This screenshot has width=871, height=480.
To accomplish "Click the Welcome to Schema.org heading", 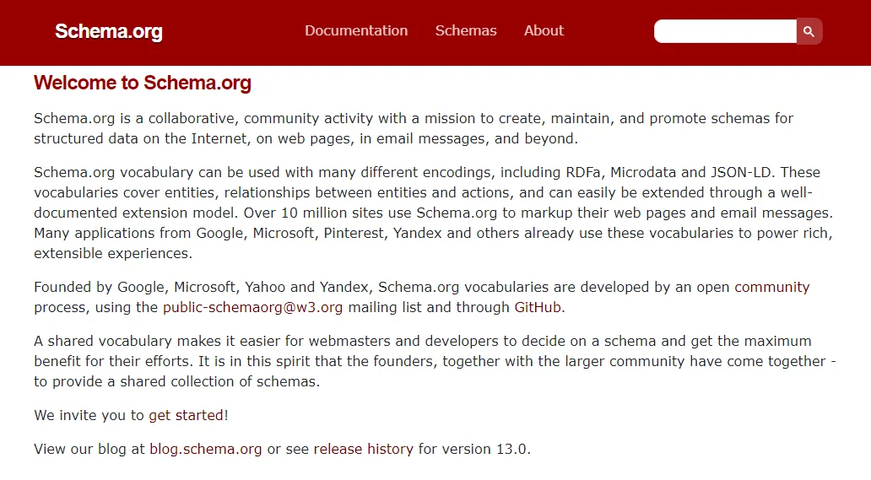I will coord(143,83).
